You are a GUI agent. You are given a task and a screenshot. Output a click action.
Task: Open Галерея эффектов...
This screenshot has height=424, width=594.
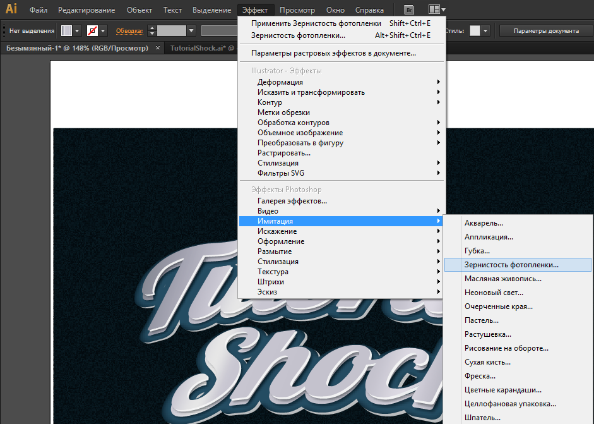point(341,201)
